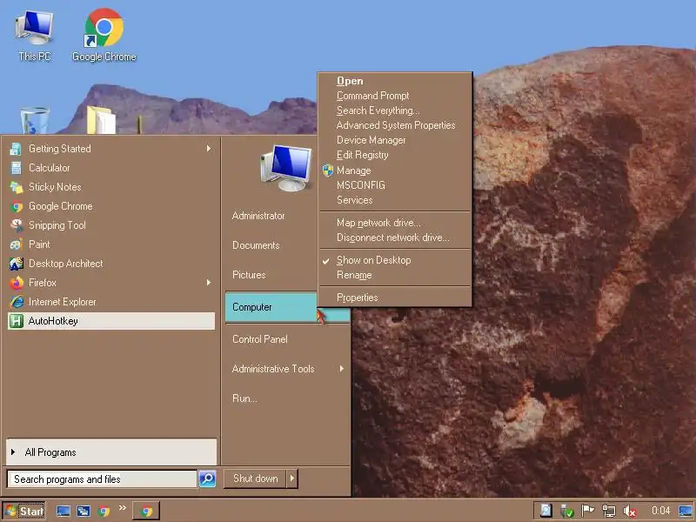This screenshot has width=696, height=522.
Task: Switch to the running Chrome taskbar button
Action: pyautogui.click(x=146, y=512)
